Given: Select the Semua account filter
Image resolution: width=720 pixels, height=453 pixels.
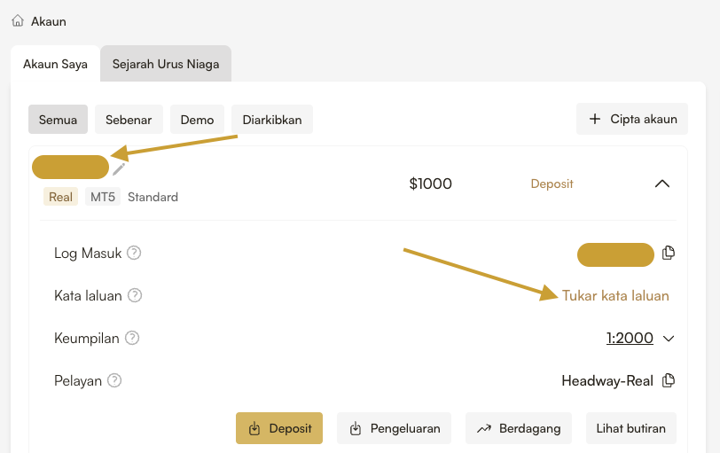Looking at the screenshot, I should pos(58,120).
